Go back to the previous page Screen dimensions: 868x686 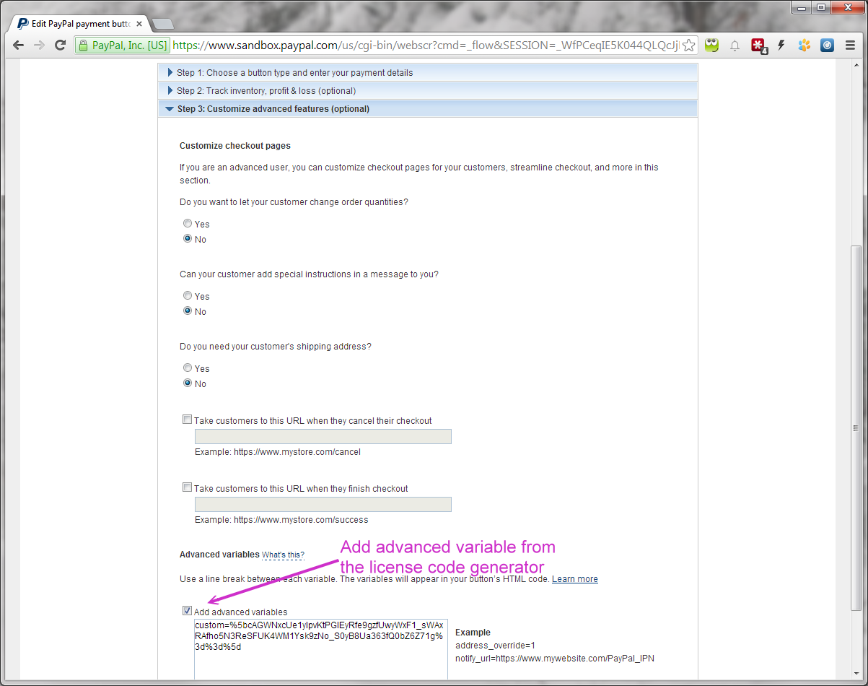tap(18, 45)
